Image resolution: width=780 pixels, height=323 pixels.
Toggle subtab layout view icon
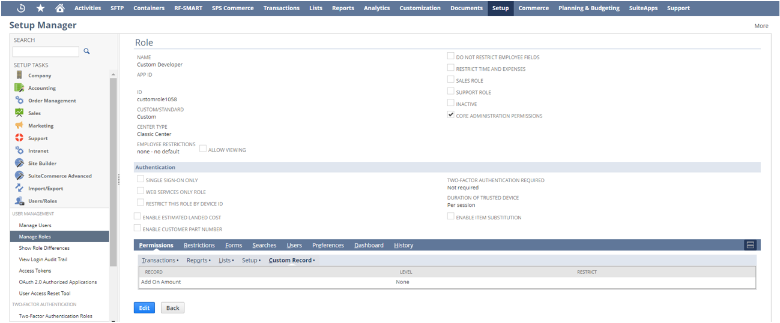750,245
